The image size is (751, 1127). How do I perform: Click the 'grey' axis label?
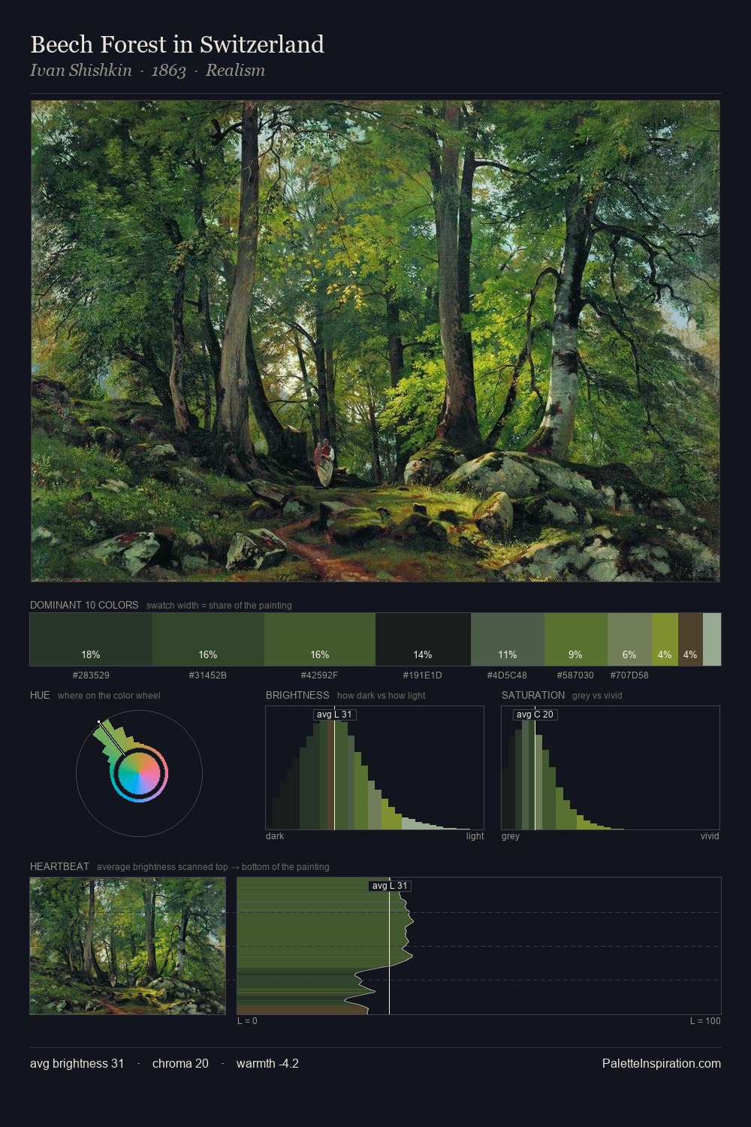511,836
